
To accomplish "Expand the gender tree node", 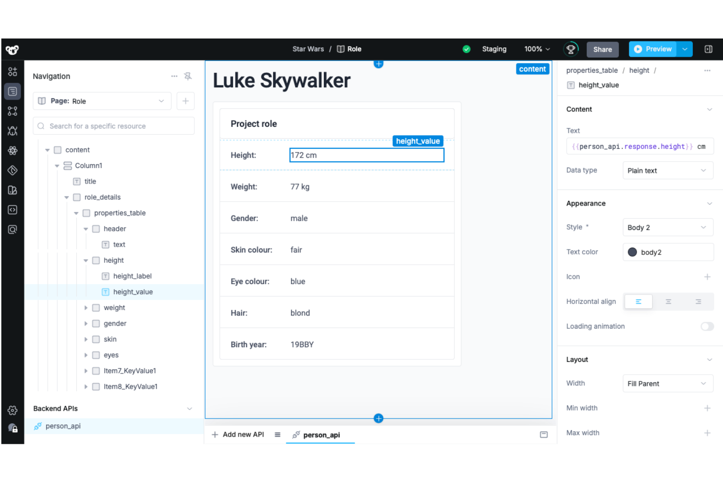I will click(x=86, y=323).
